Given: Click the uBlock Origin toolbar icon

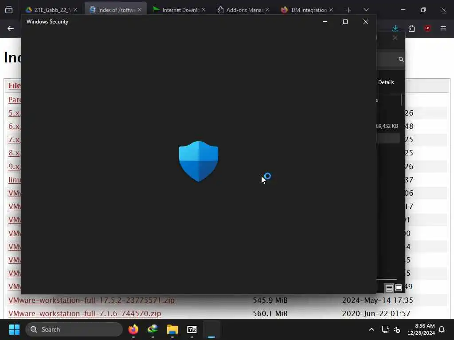Looking at the screenshot, I should [427, 28].
